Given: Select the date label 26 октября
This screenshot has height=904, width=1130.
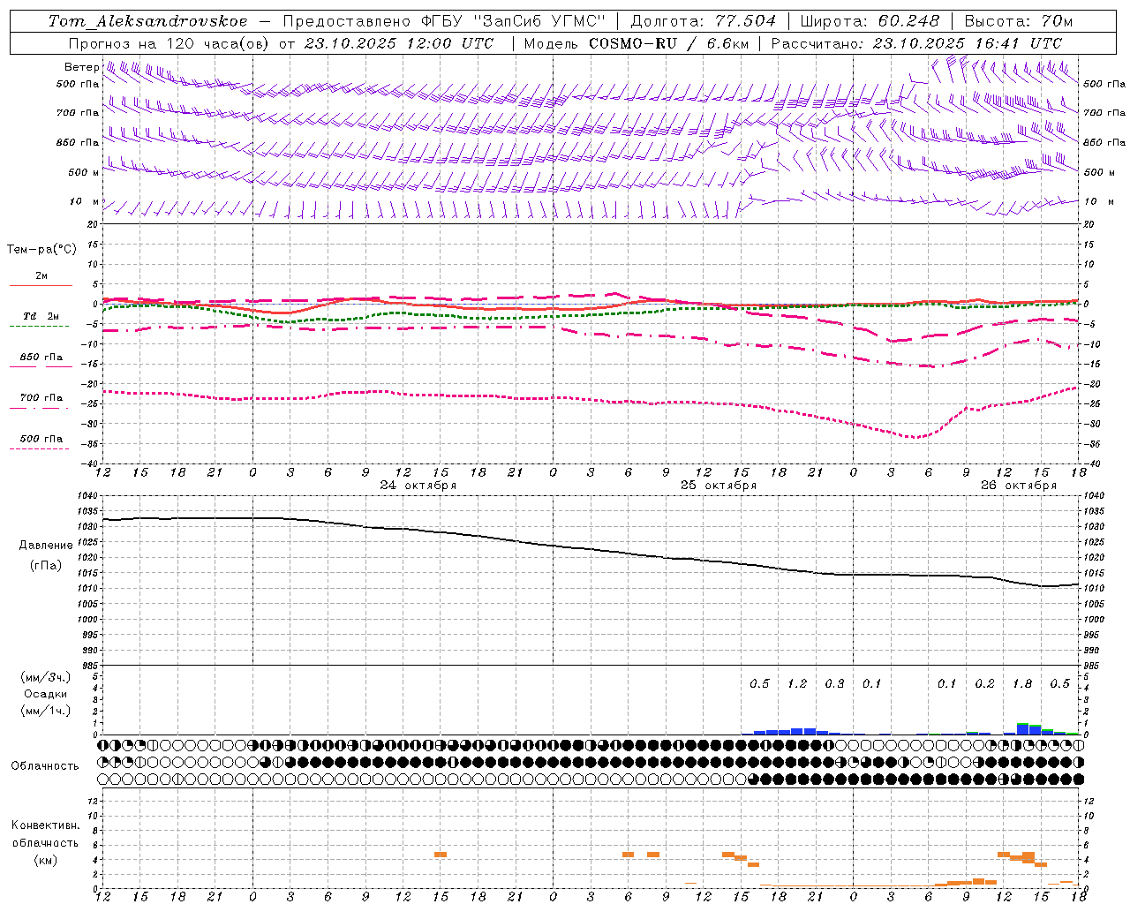Looking at the screenshot, I should tap(1019, 486).
